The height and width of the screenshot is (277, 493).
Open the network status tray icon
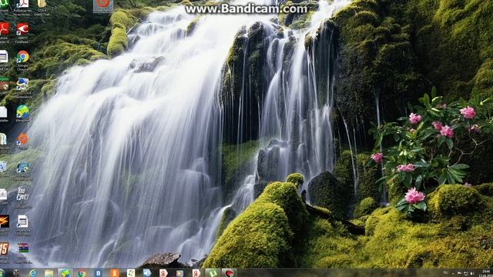pos(465,274)
